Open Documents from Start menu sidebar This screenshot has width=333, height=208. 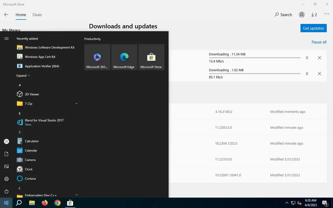pos(7,154)
